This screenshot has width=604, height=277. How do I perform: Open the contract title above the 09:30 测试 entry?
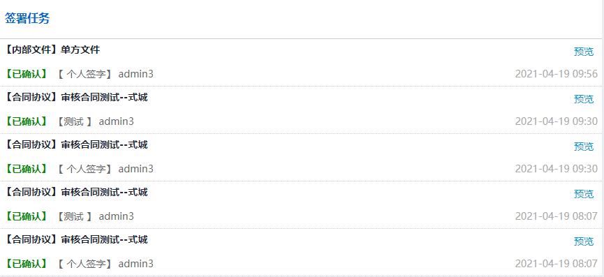(76, 97)
